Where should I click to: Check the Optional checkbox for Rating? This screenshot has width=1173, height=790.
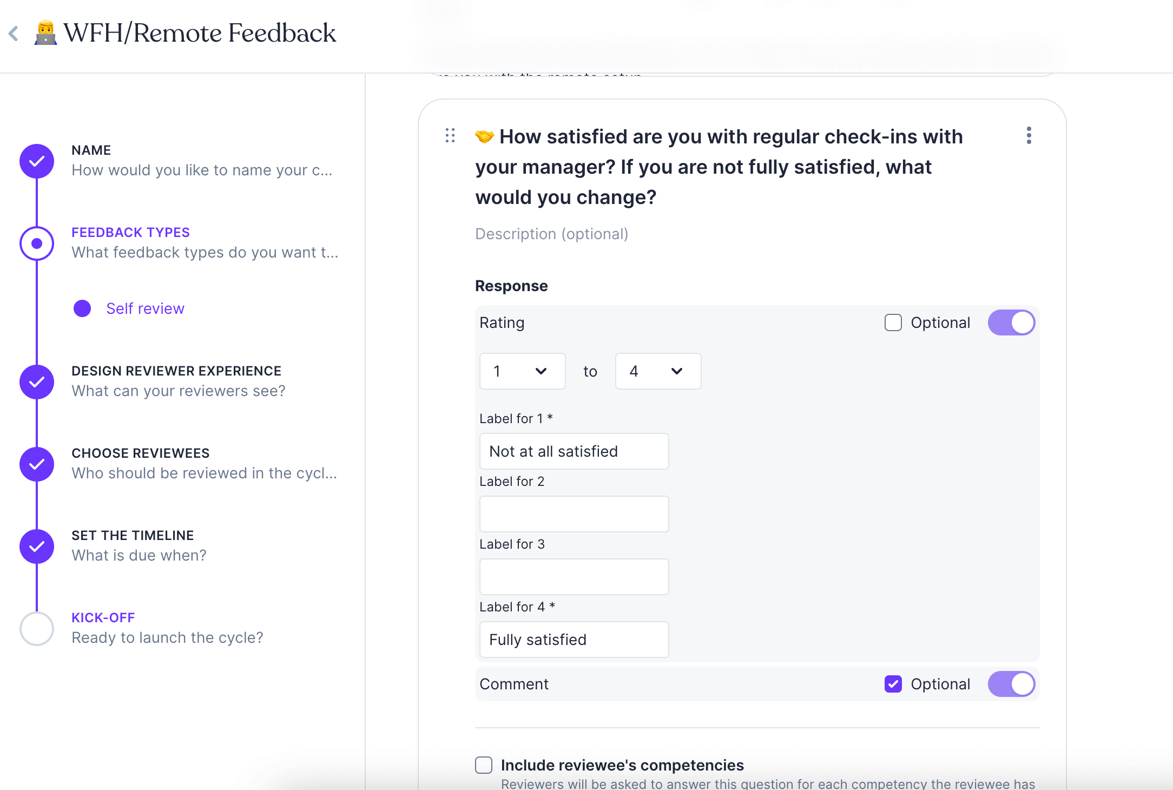pyautogui.click(x=893, y=322)
